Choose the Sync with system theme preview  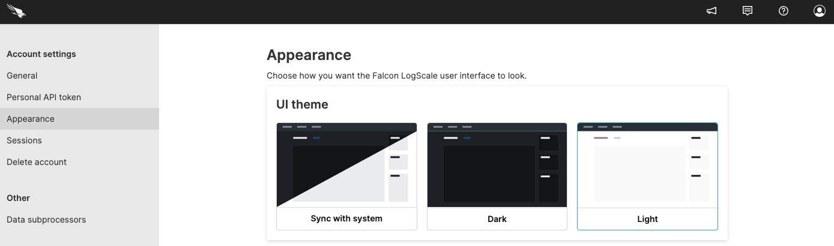point(346,166)
